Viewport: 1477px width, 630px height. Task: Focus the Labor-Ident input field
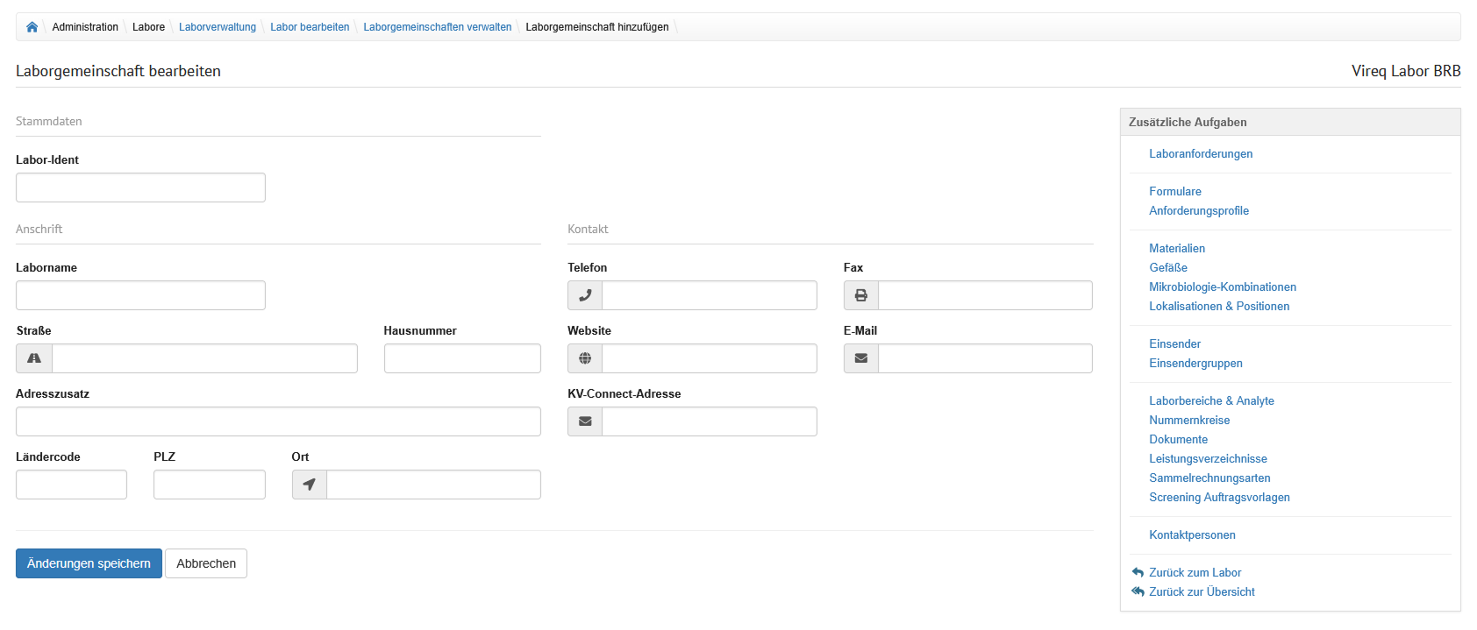point(140,188)
